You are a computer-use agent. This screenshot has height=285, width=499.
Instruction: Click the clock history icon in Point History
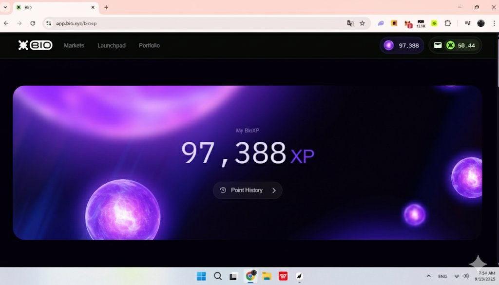(x=223, y=190)
